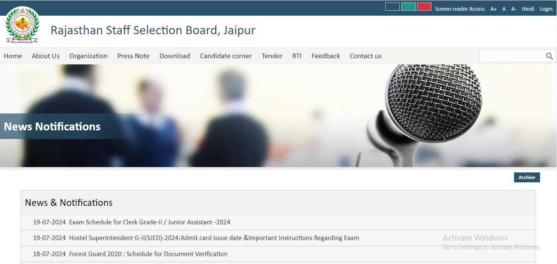Decrease font size with A-

[514, 9]
